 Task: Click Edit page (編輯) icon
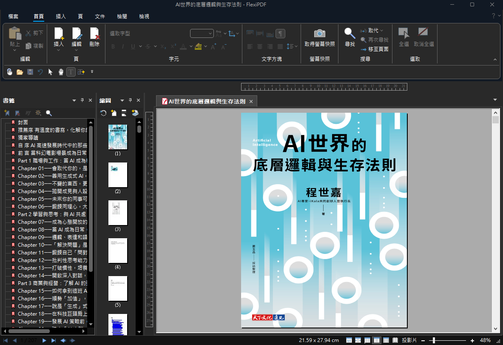click(77, 33)
